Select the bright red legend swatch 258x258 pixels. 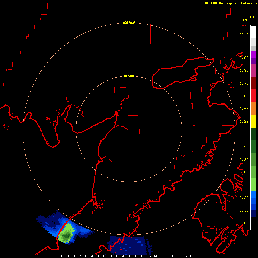point(253,96)
